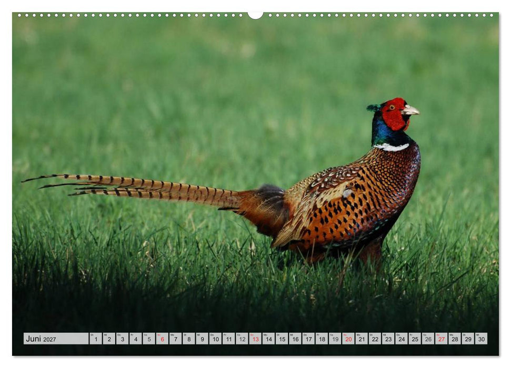Click the calendar's center hanging notch
The height and width of the screenshot is (368, 511).
256,15
